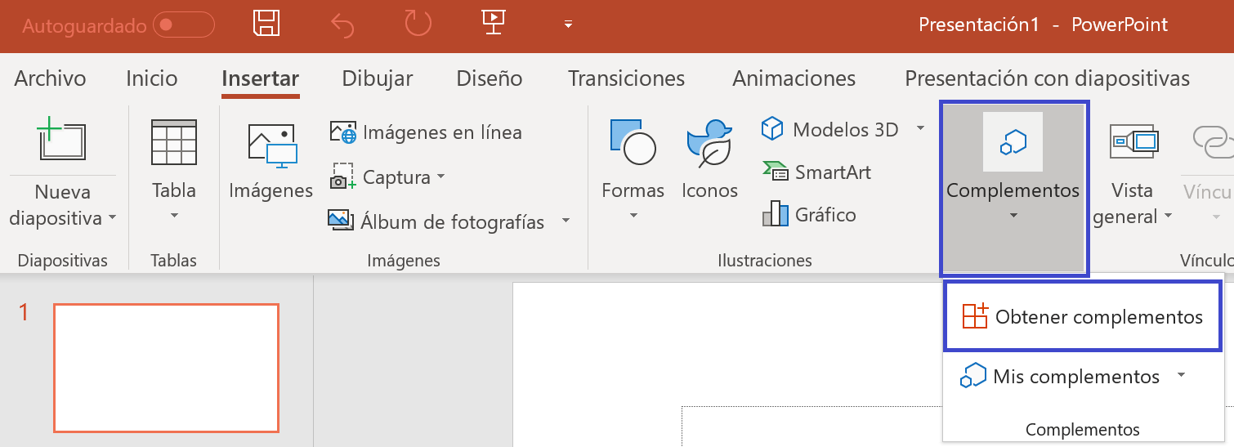Open Presentación con diapositivas tab
Viewport: 1234px width, 447px height.
click(x=1048, y=79)
